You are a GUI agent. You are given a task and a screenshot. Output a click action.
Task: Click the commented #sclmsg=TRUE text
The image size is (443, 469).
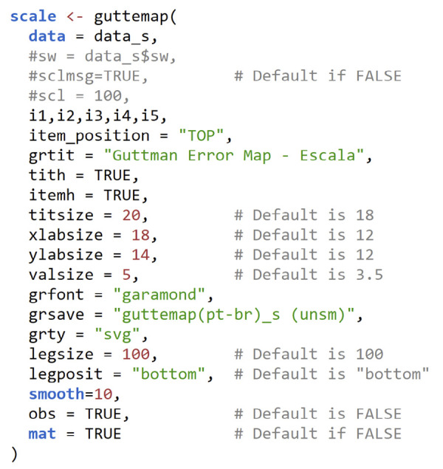(88, 76)
